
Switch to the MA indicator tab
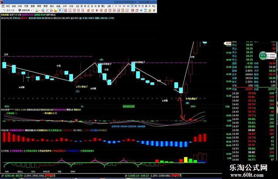click(7, 172)
